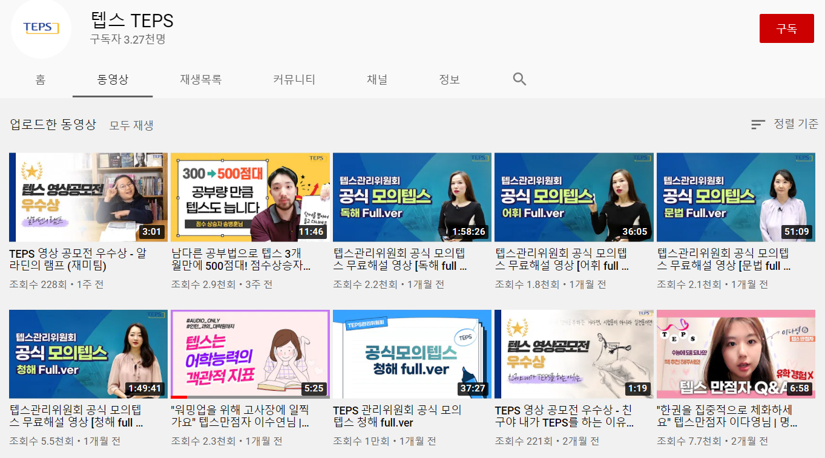Open the pink 어학능력의 객관적 지표 thumbnail

(250, 355)
